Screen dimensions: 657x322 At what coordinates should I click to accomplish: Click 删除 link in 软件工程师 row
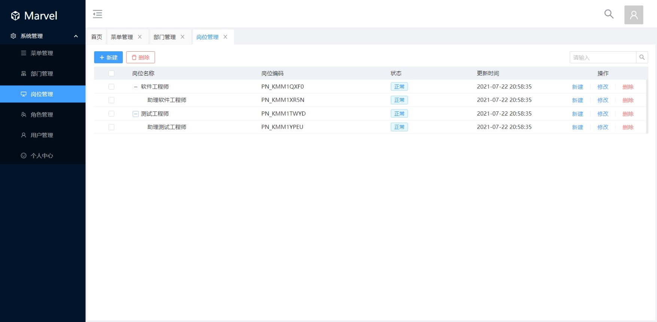[628, 87]
